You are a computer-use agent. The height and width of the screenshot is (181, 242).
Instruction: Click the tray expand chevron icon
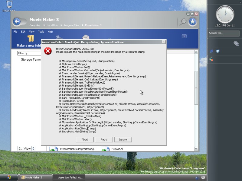pos(203,177)
